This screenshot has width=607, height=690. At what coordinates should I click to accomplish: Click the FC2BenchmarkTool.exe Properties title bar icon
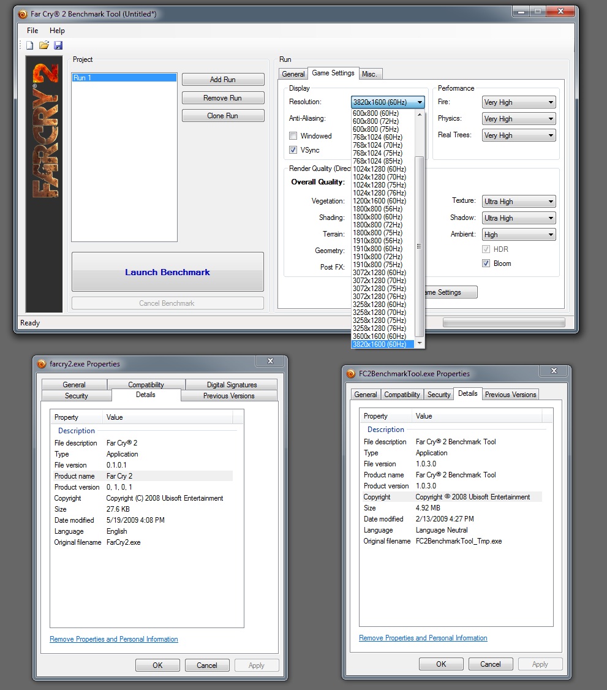pyautogui.click(x=351, y=374)
